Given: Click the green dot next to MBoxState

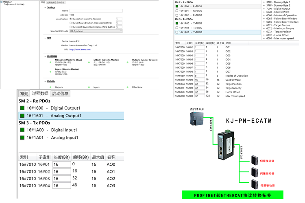Looking at the screenshot, I should [127, 87].
